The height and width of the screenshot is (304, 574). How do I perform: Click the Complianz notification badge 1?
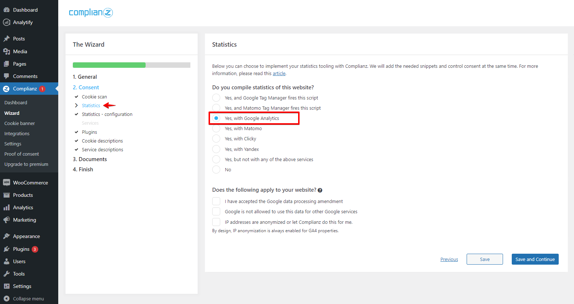[x=42, y=89]
